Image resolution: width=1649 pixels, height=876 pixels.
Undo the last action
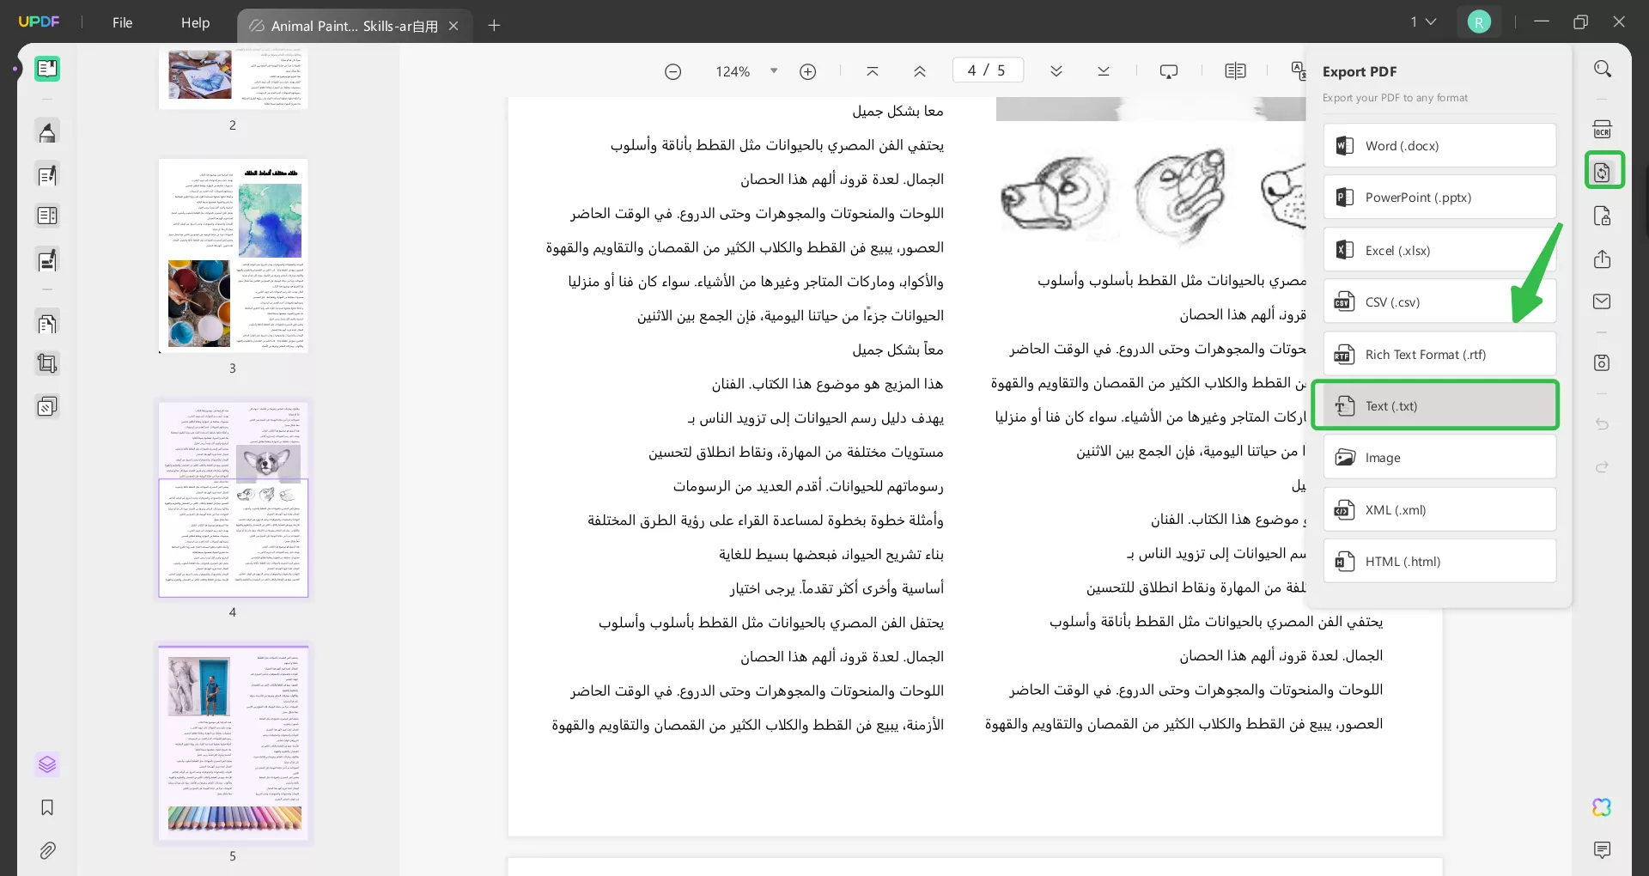[1602, 424]
